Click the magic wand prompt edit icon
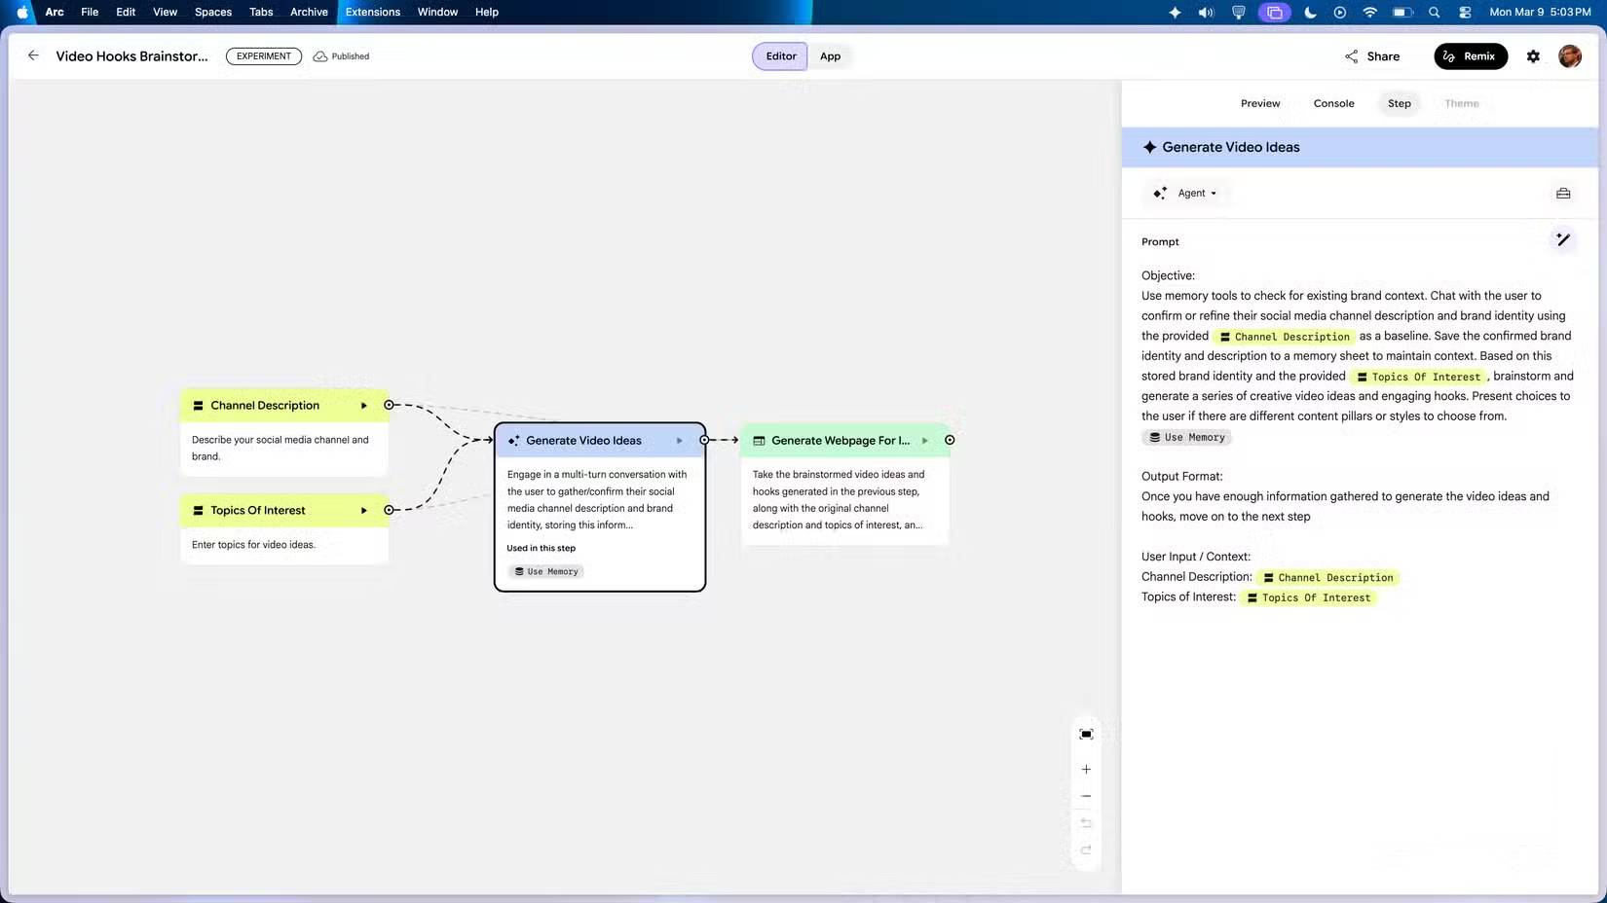This screenshot has width=1607, height=903. 1562,239
